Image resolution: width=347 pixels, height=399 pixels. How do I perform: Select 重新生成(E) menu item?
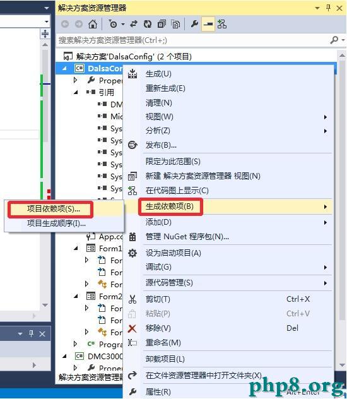click(x=228, y=88)
